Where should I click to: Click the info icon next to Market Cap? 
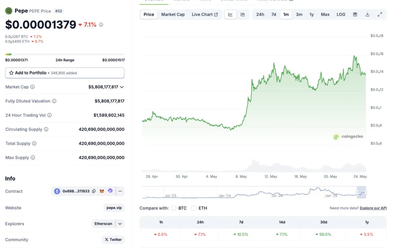[33, 87]
